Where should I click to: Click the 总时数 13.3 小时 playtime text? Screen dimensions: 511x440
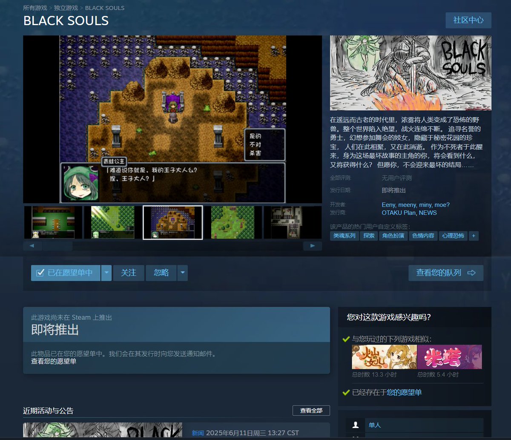pyautogui.click(x=374, y=374)
